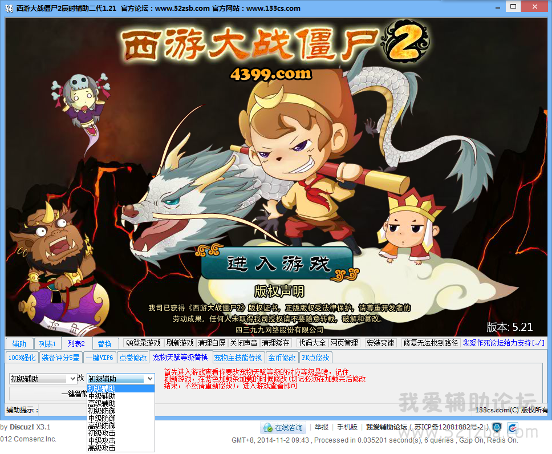Open the 100%强化 sub-tab
The height and width of the screenshot is (454, 552).
(22, 358)
